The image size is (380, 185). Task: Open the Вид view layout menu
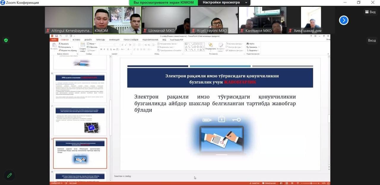click(x=370, y=12)
